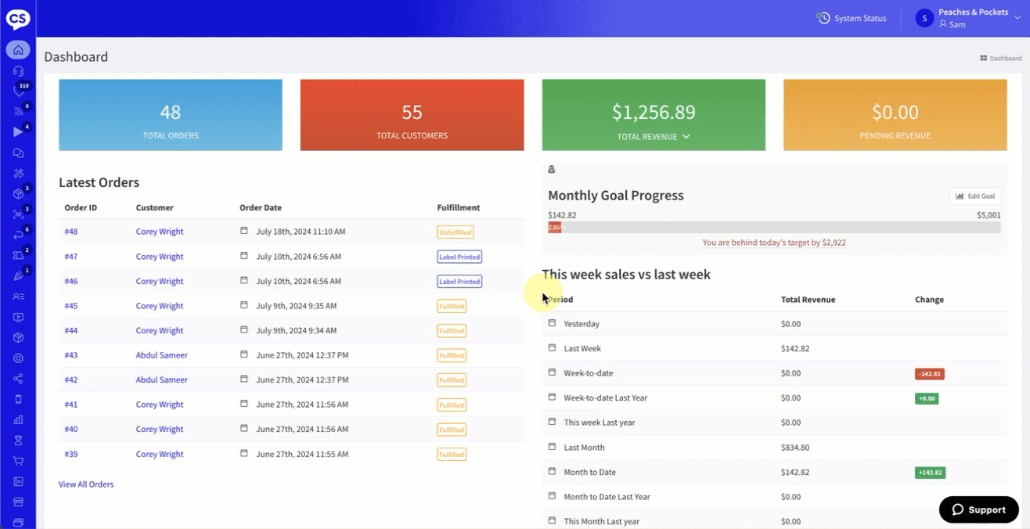Click the home icon in the sidebar
Viewport: 1030px width, 529px height.
pyautogui.click(x=18, y=50)
